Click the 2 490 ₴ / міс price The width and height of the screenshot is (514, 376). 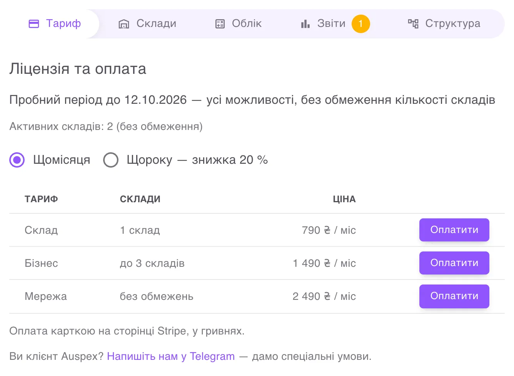(x=324, y=296)
